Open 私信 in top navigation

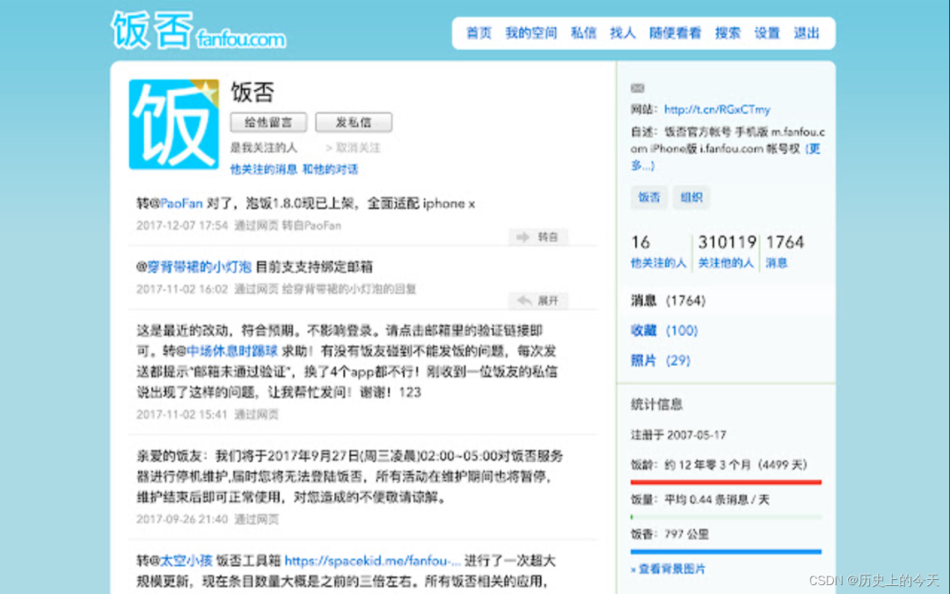583,33
